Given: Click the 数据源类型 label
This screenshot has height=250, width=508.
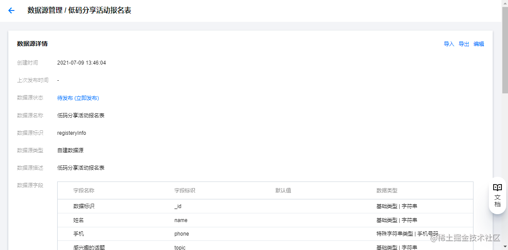Looking at the screenshot, I should click(x=30, y=150).
